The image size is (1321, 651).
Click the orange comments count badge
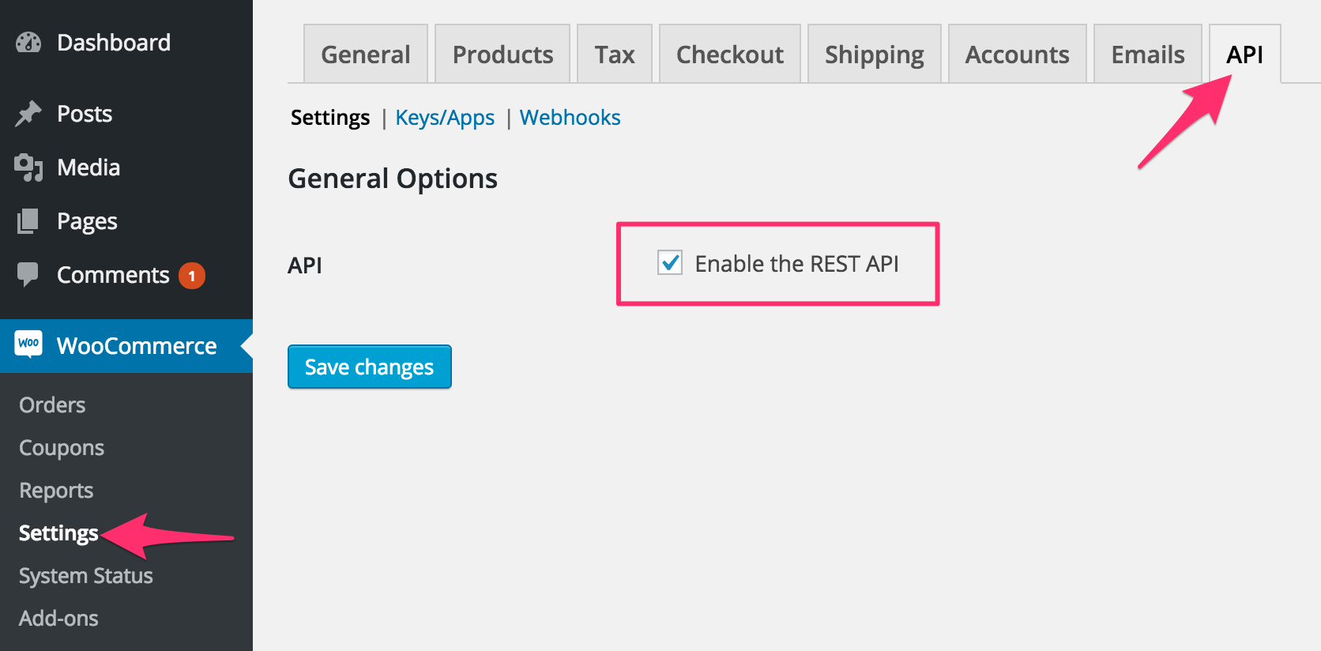[x=192, y=276]
